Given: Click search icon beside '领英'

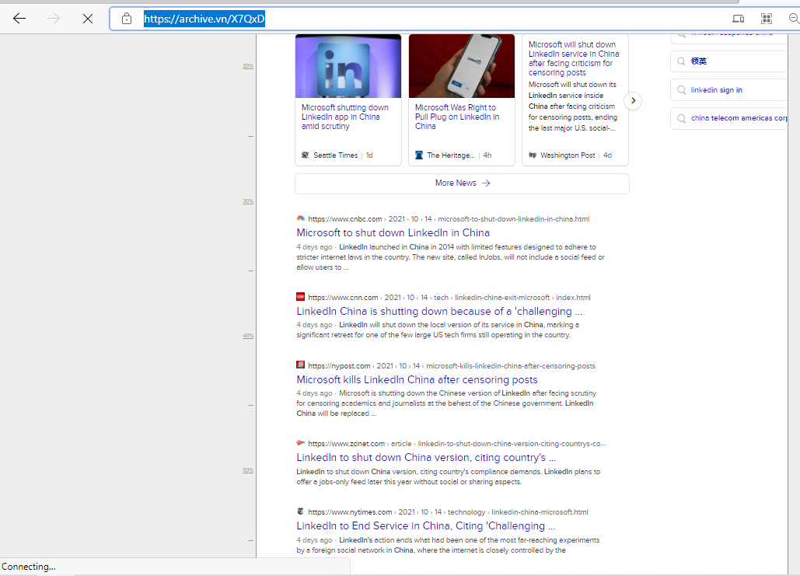Looking at the screenshot, I should pyautogui.click(x=681, y=61).
